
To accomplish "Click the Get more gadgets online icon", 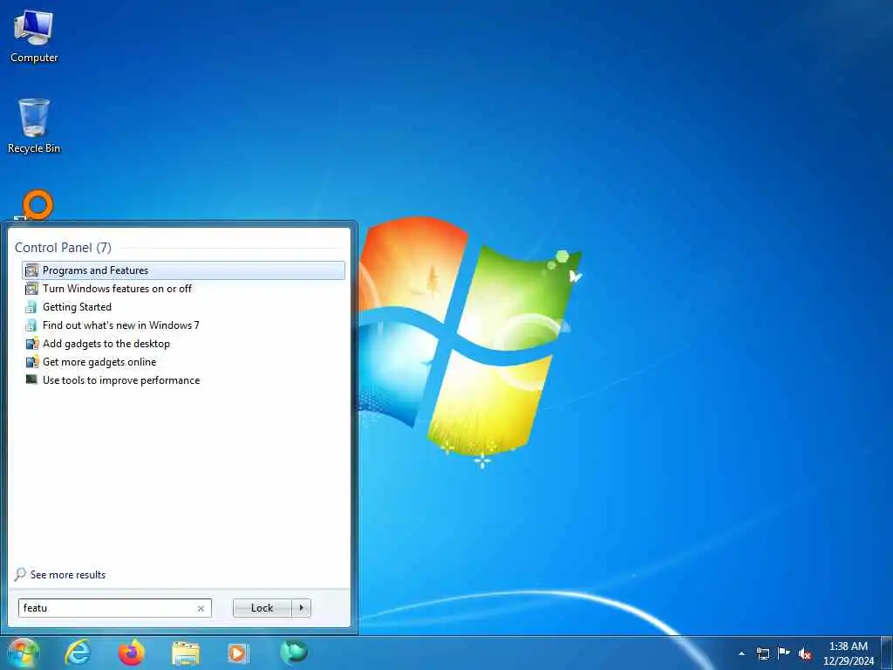I will 32,362.
